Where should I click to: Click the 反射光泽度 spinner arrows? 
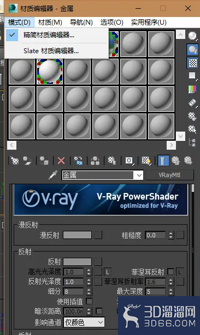(89, 282)
